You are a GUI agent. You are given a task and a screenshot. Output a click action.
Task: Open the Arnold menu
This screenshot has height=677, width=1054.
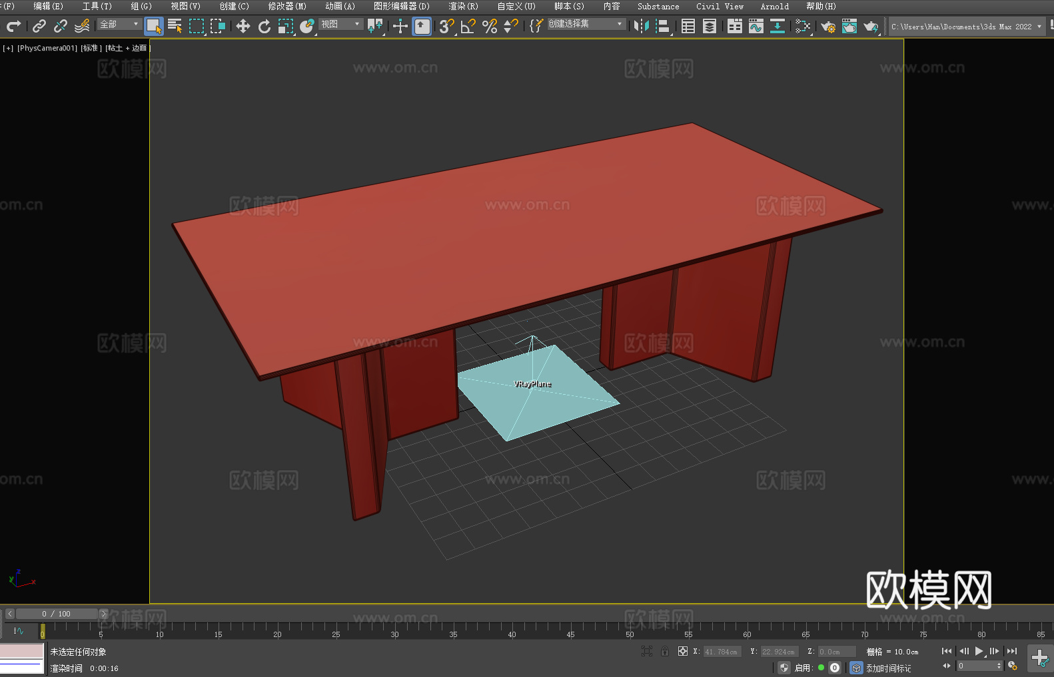775,6
